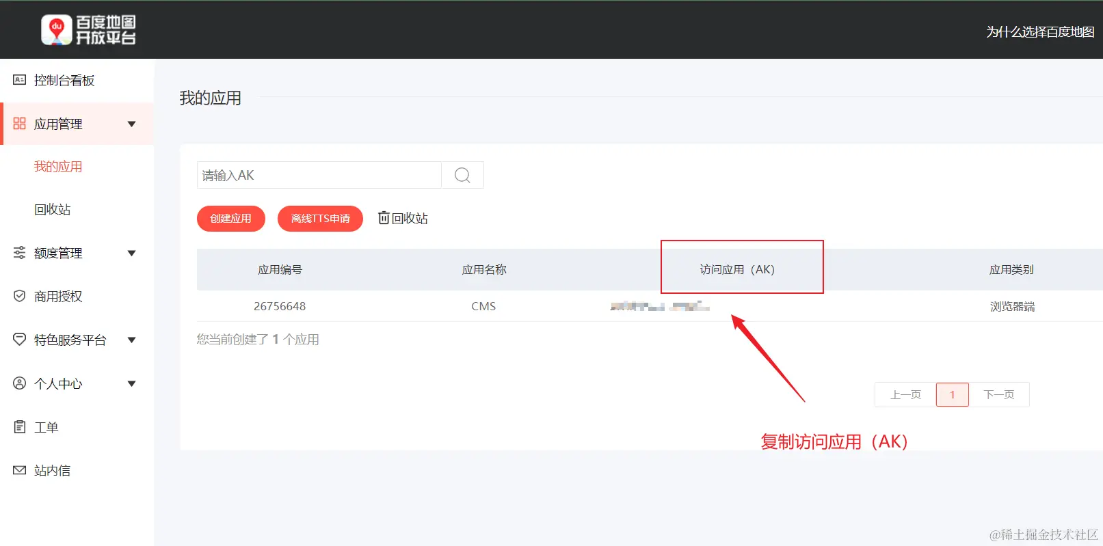Click the 访问应用（AK） column header
This screenshot has width=1103, height=546.
(x=737, y=269)
